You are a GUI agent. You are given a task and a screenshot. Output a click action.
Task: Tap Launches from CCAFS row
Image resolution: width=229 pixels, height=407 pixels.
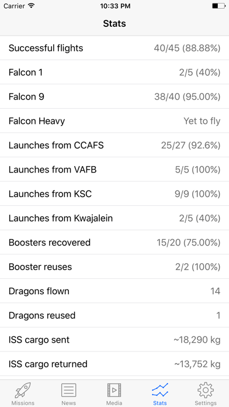coord(114,145)
